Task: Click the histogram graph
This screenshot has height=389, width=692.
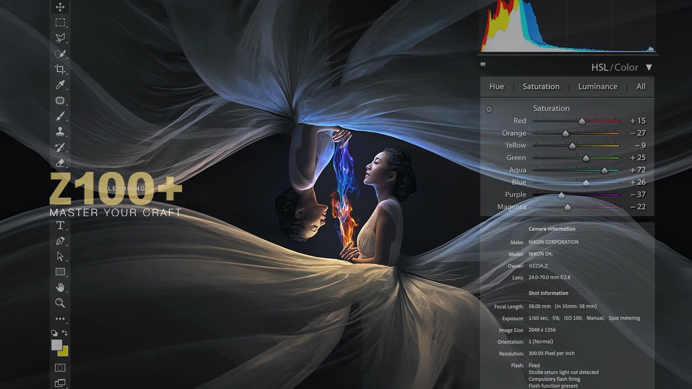Action: (x=568, y=26)
